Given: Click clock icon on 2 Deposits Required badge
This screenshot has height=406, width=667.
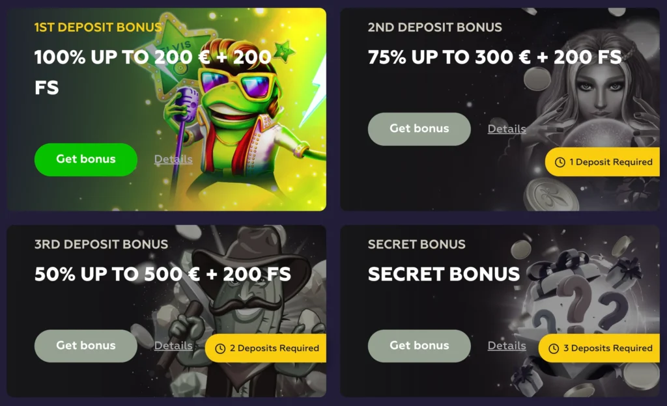Looking at the screenshot, I should tap(220, 349).
